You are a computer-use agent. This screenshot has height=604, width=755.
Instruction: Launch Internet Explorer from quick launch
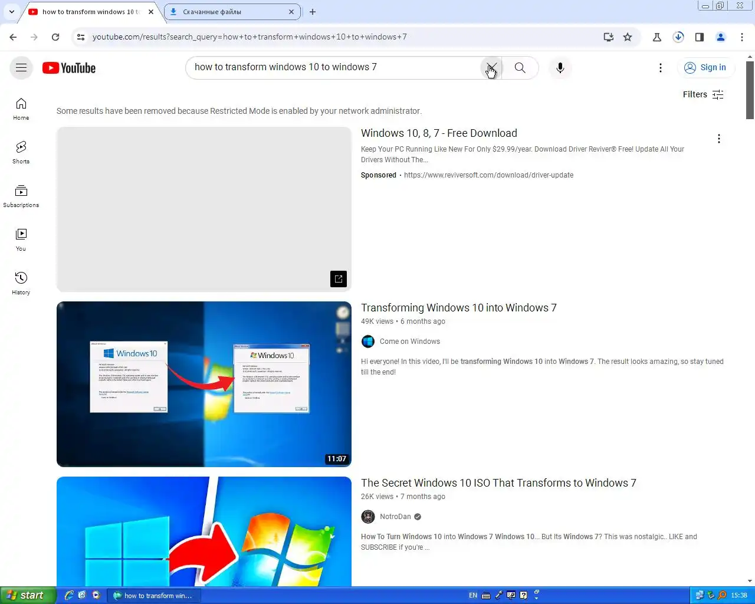tap(69, 595)
